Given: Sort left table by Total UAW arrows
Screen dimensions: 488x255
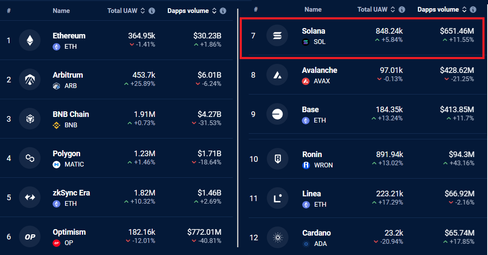Looking at the screenshot, I should (143, 11).
